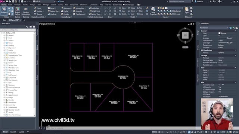Select the Mirror modify tool
Image resolution: width=239 pixels, height=134 pixels.
point(131,11)
